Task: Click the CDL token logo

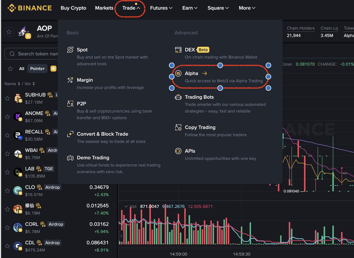Action: pyautogui.click(x=18, y=246)
